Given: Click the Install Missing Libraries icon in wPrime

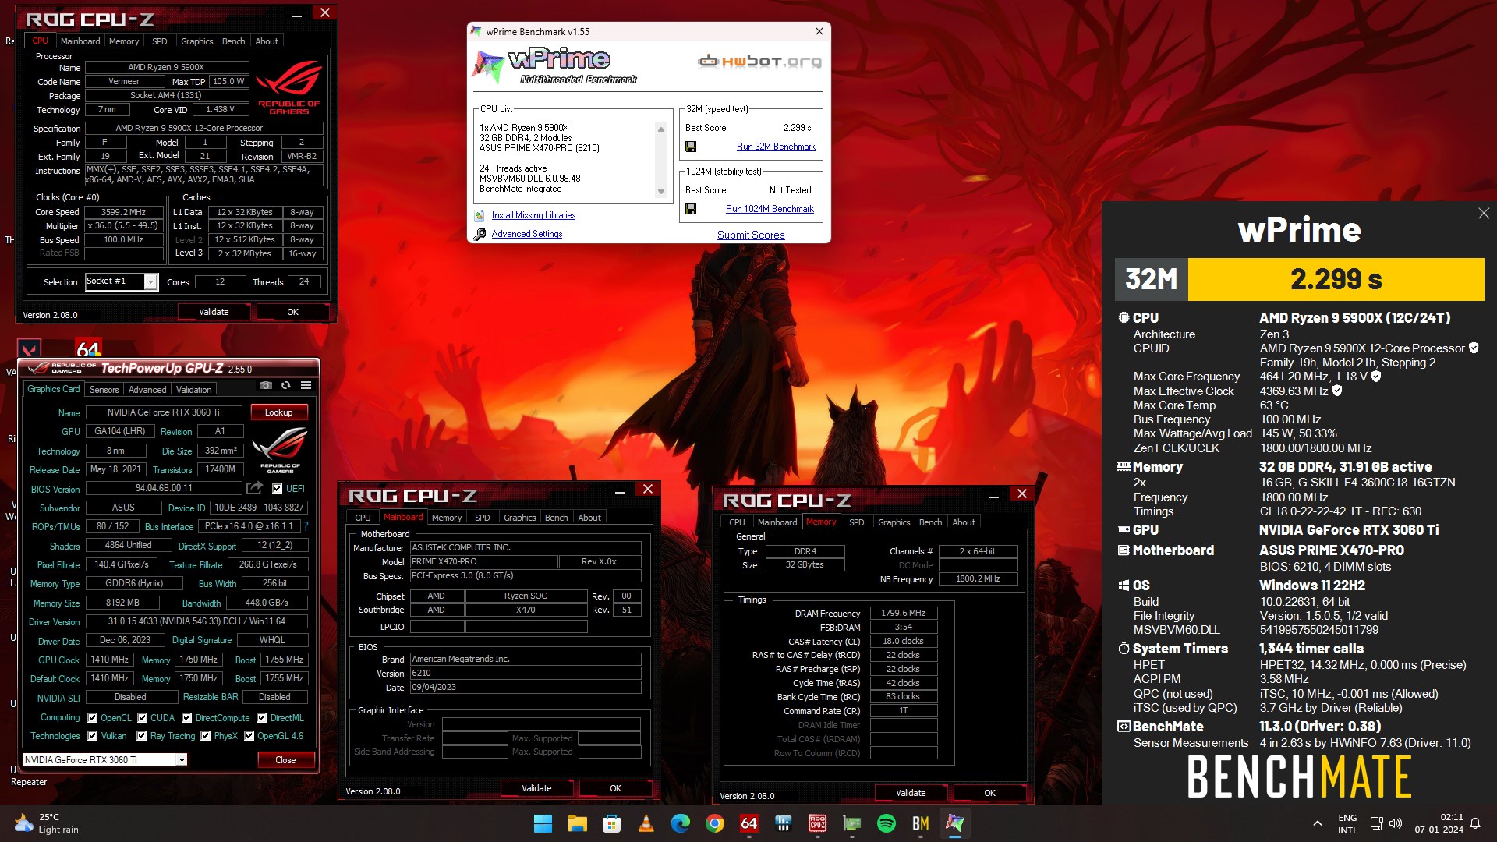Looking at the screenshot, I should (480, 216).
